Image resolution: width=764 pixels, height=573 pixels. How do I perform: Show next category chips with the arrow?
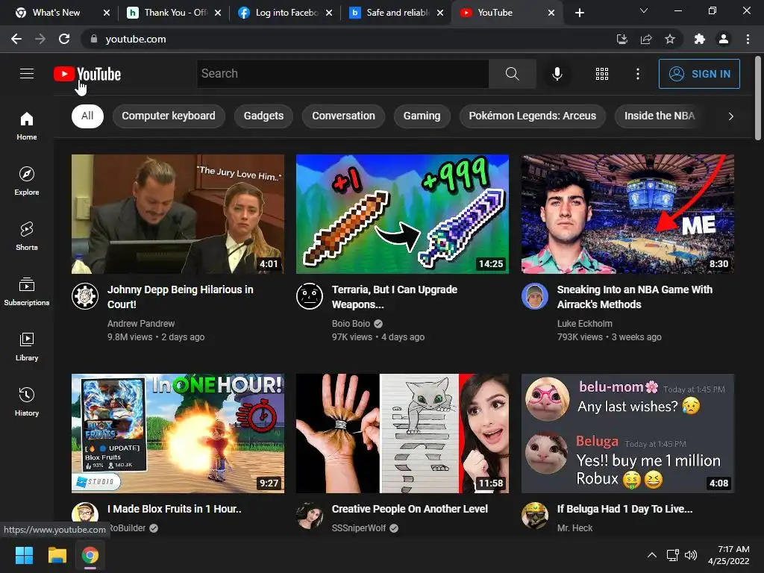730,116
